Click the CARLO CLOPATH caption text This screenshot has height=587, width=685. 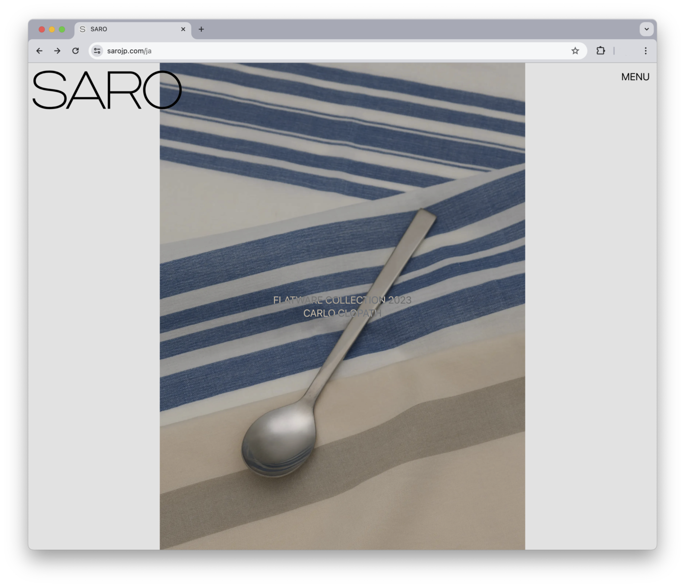pos(342,313)
